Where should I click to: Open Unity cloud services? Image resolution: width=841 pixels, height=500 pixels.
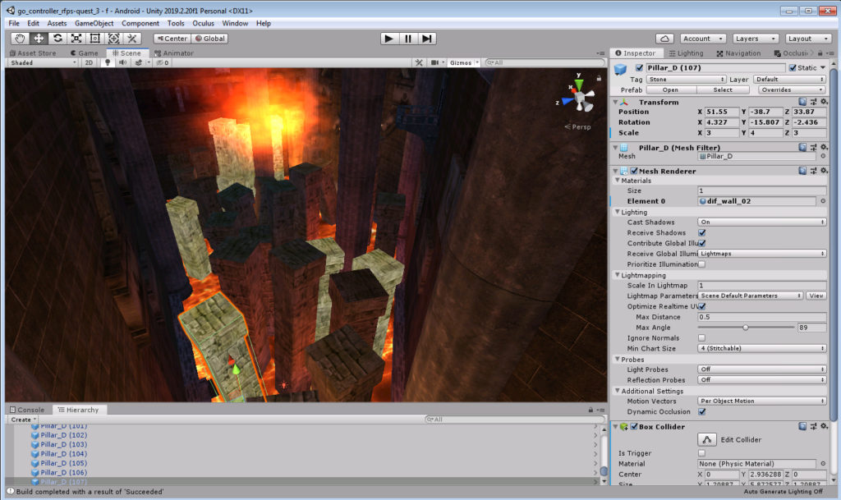[664, 39]
